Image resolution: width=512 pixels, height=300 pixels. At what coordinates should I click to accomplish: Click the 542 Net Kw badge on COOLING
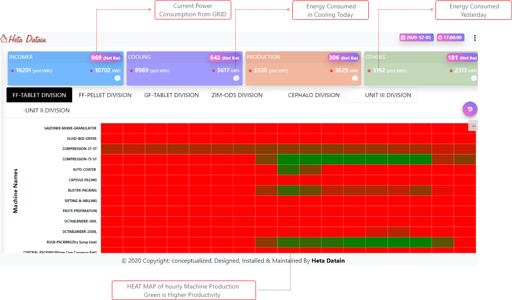click(x=224, y=58)
